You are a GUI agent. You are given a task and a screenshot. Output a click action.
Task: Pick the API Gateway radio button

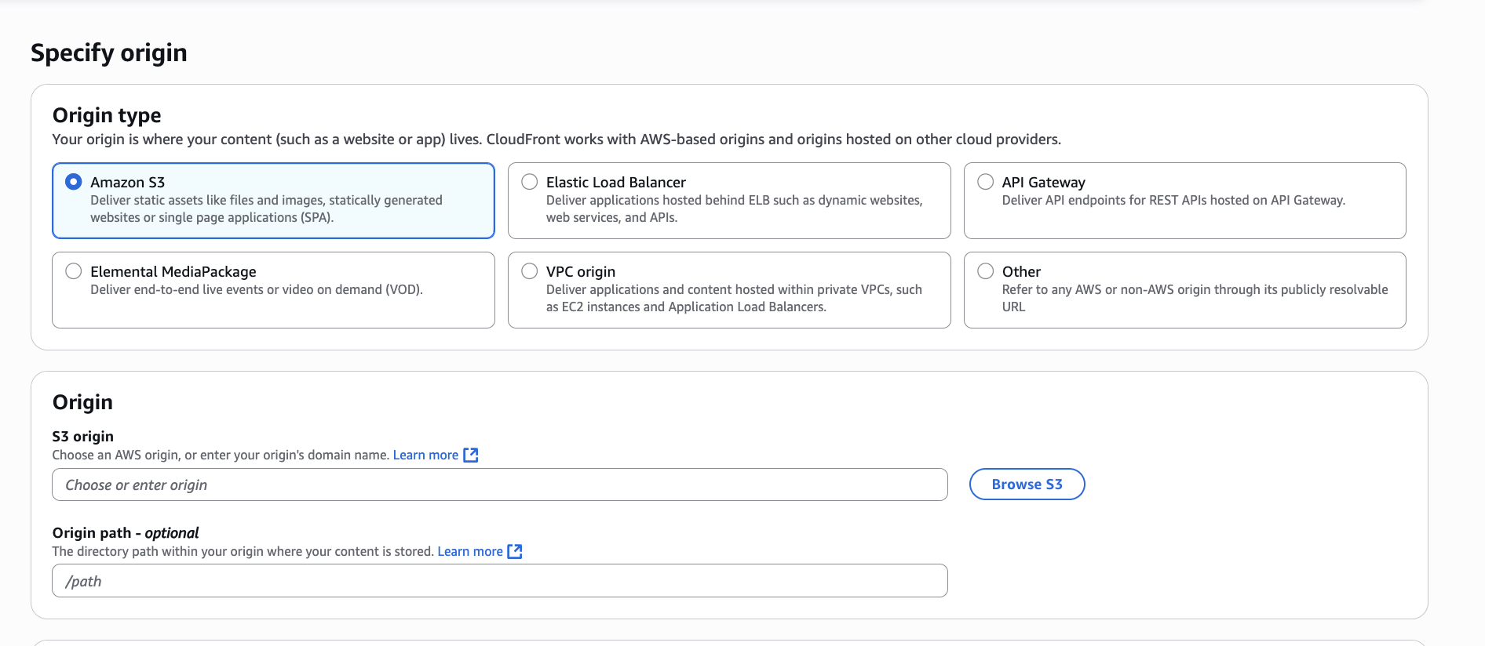pyautogui.click(x=986, y=182)
